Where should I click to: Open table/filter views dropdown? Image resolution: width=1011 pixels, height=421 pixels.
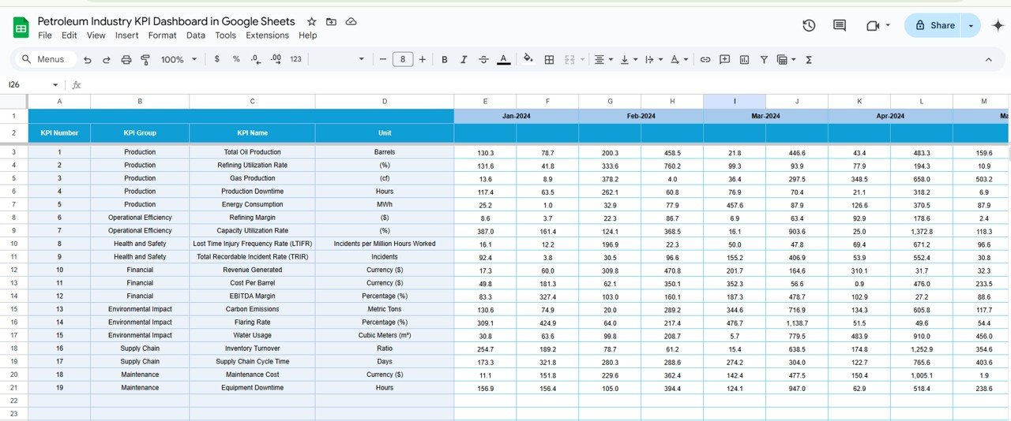click(786, 59)
